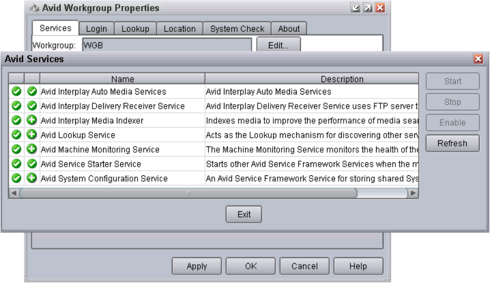Click description 'The Machine Monitoring Service monitors'
This screenshot has height=283, width=490.
click(312, 150)
